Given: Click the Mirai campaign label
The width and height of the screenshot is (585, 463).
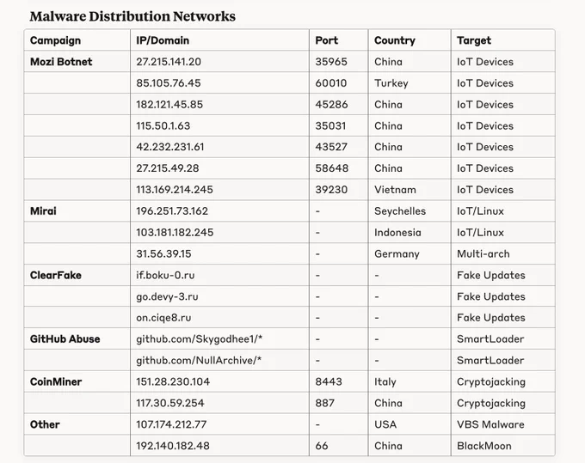Looking at the screenshot, I should tap(43, 210).
